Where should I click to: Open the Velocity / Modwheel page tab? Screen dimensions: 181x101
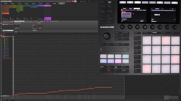point(54,21)
